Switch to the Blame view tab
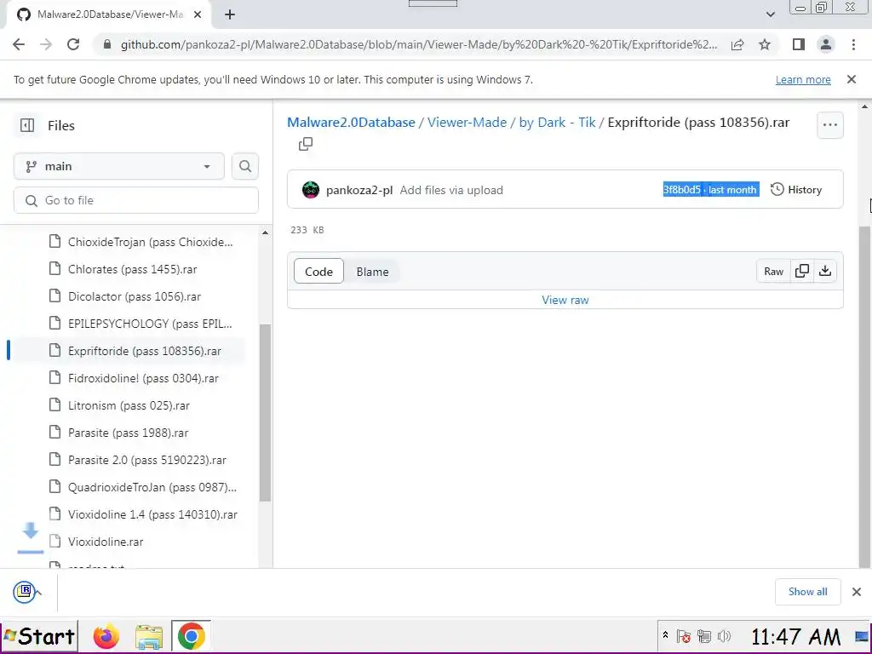The image size is (872, 654). [373, 272]
